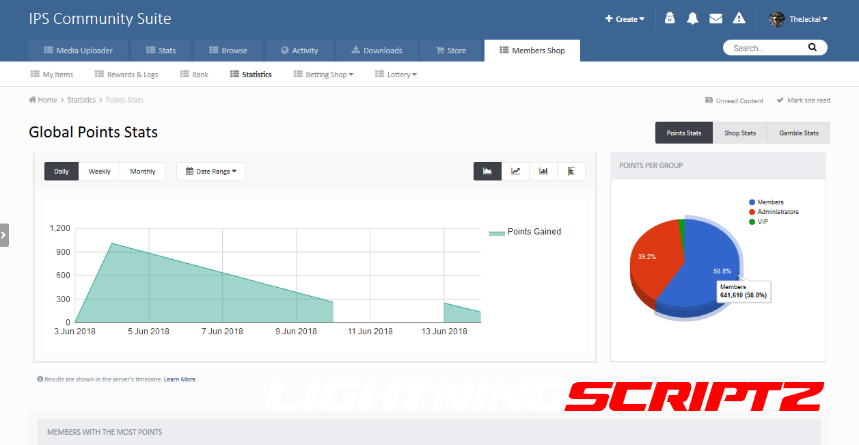Select the area chart view icon
This screenshot has height=445, width=859.
(488, 171)
